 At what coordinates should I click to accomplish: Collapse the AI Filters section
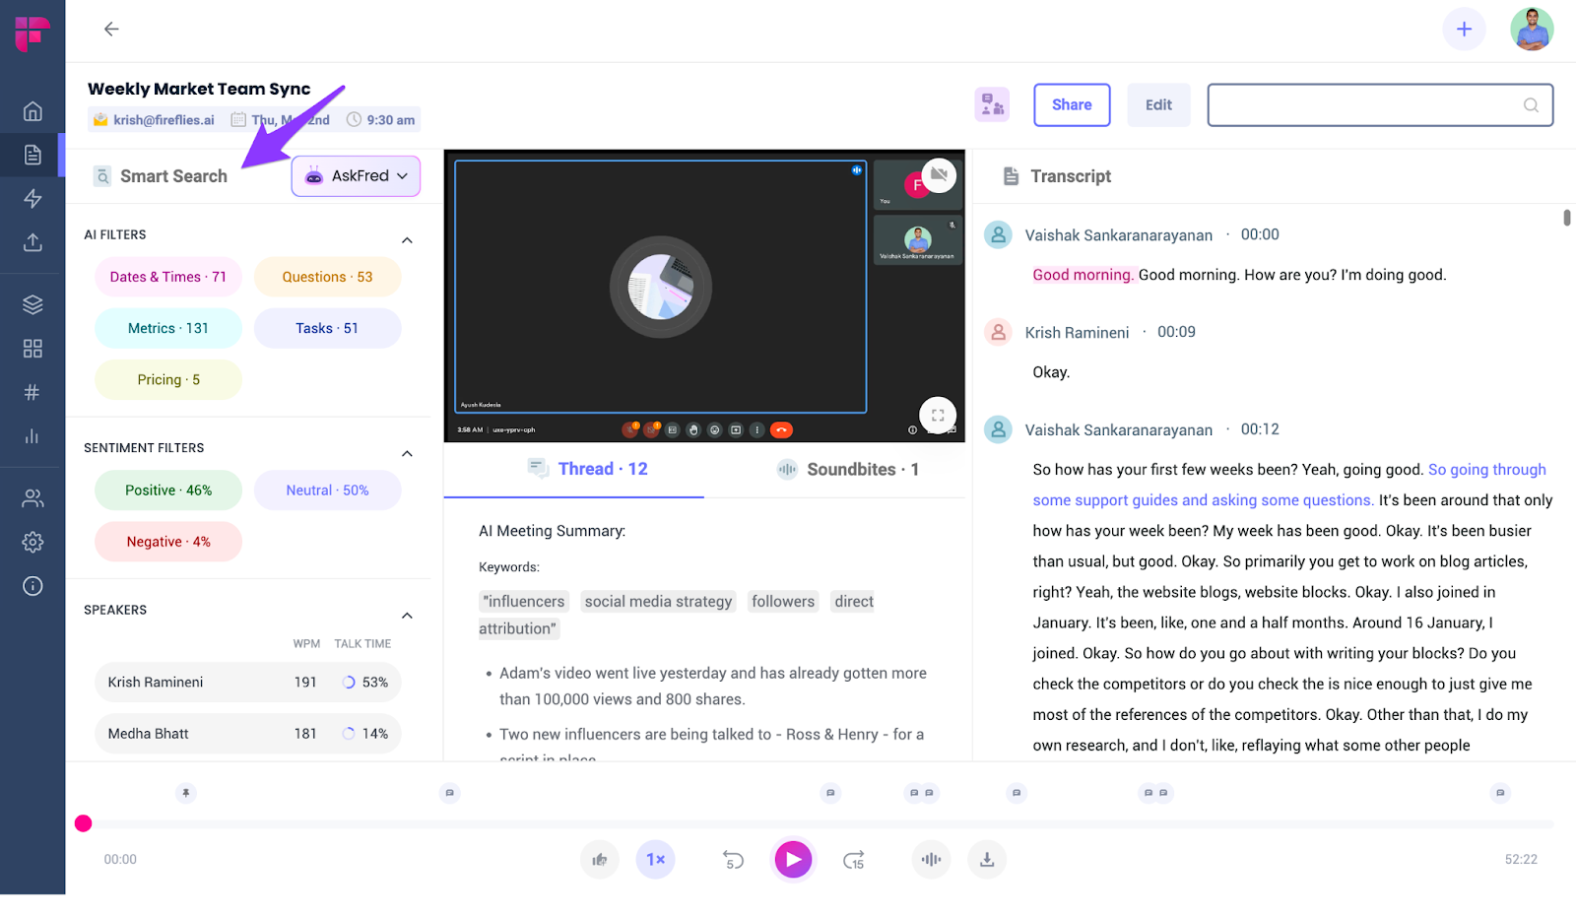click(x=407, y=239)
